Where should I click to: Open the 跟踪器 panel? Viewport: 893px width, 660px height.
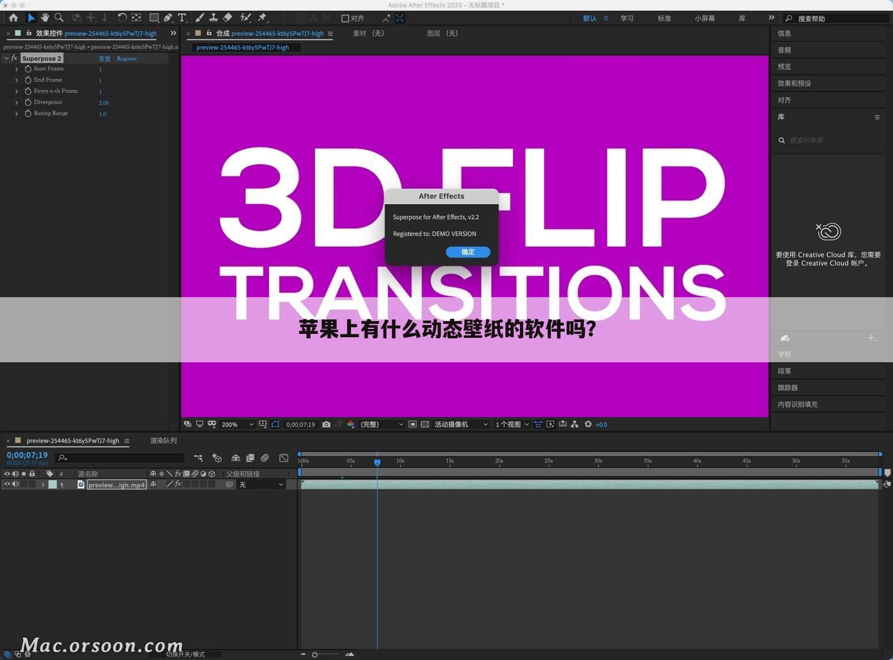pyautogui.click(x=787, y=388)
